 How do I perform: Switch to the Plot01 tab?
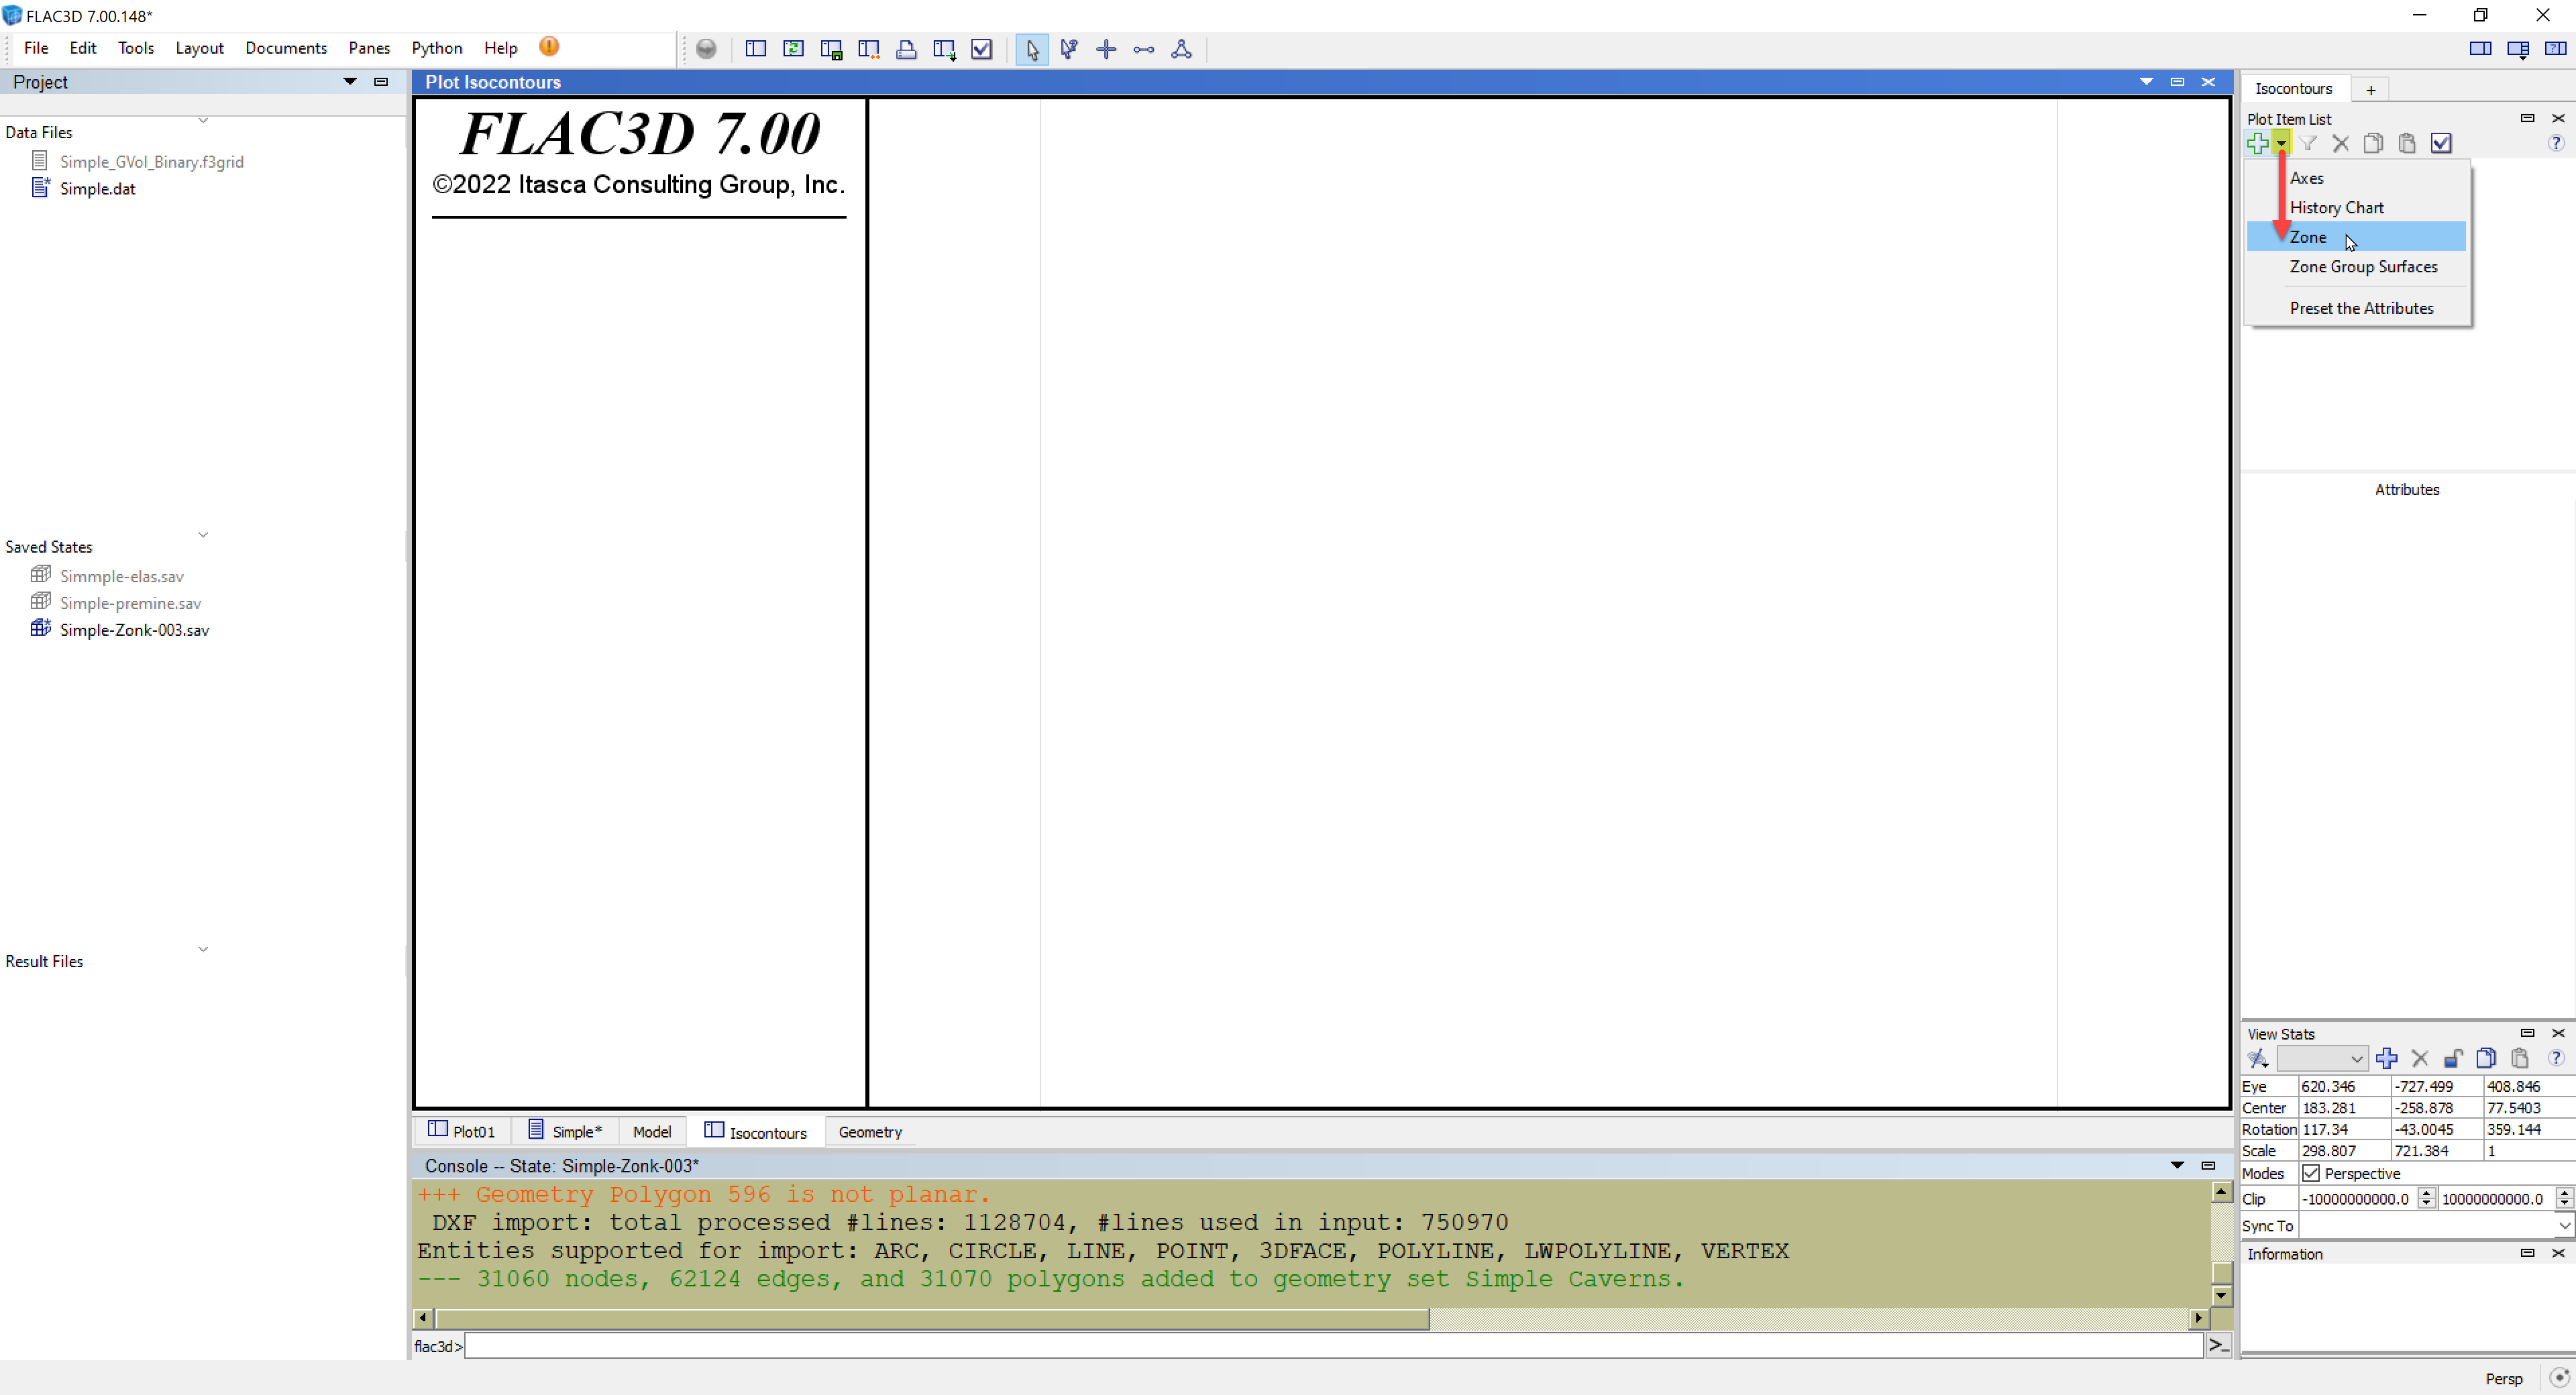pos(462,1131)
